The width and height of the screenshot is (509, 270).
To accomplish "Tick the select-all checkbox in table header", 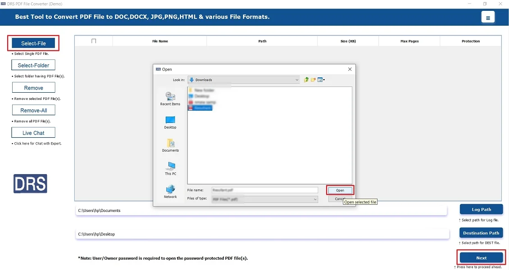I will click(94, 41).
